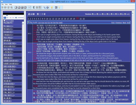
Task: Stop playback in the sidebar media player
Action: (8, 18)
